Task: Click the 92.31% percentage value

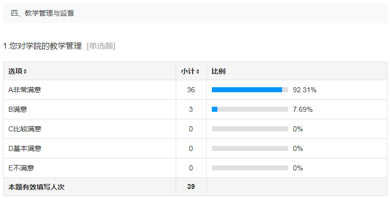Action: pos(305,90)
